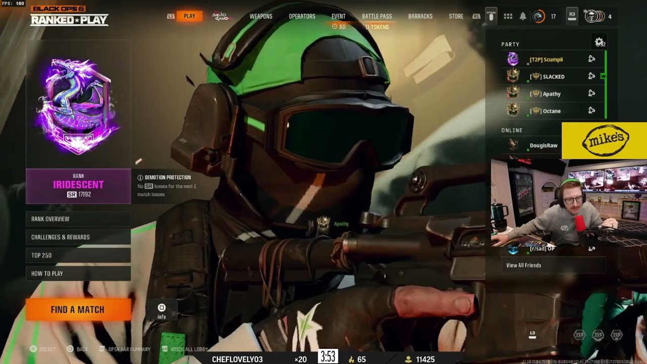The image size is (647, 364).
Task: Click platform icon next to Apathy
Action: [591, 94]
